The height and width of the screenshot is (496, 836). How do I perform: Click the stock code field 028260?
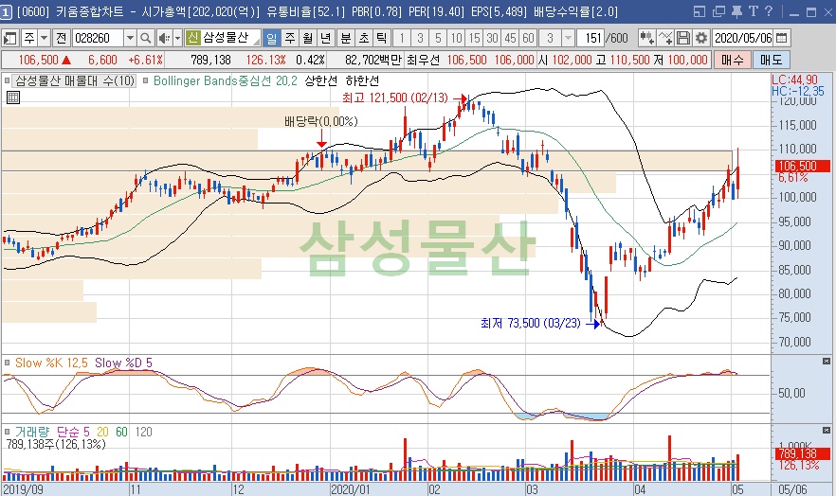[x=99, y=38]
